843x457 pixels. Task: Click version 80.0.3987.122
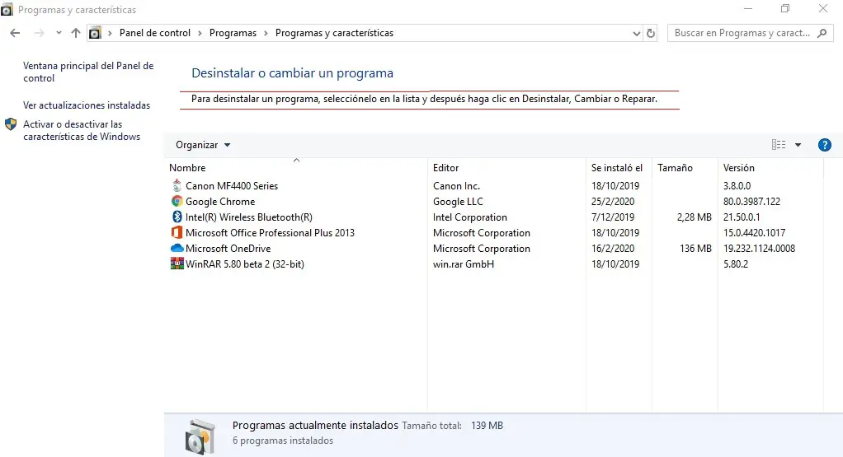click(x=751, y=201)
